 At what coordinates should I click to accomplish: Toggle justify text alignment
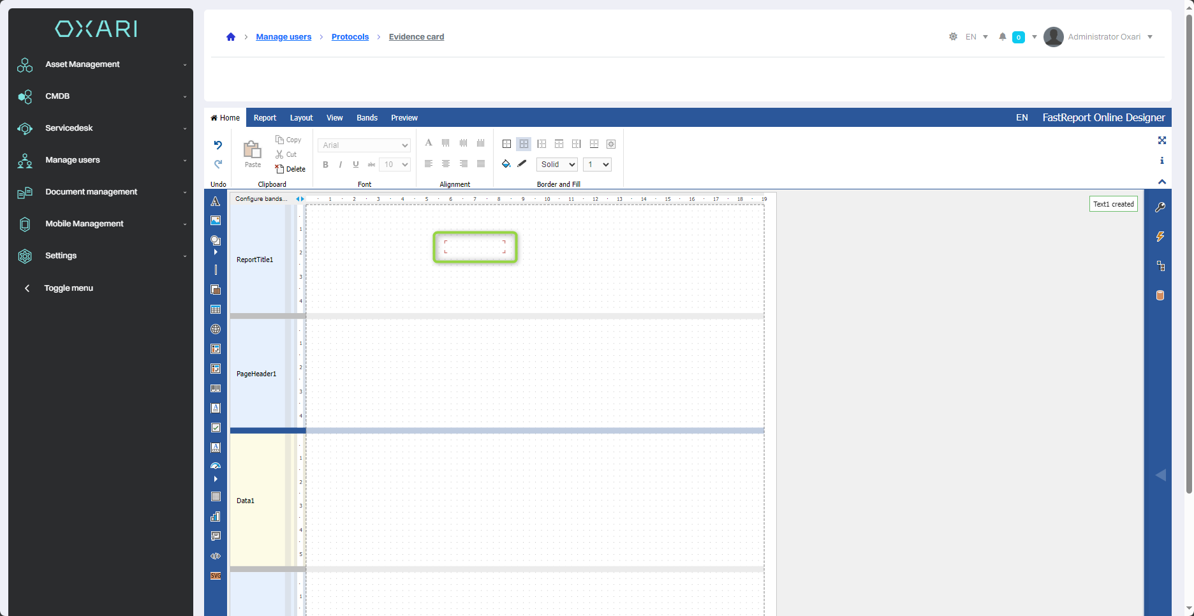(x=481, y=164)
